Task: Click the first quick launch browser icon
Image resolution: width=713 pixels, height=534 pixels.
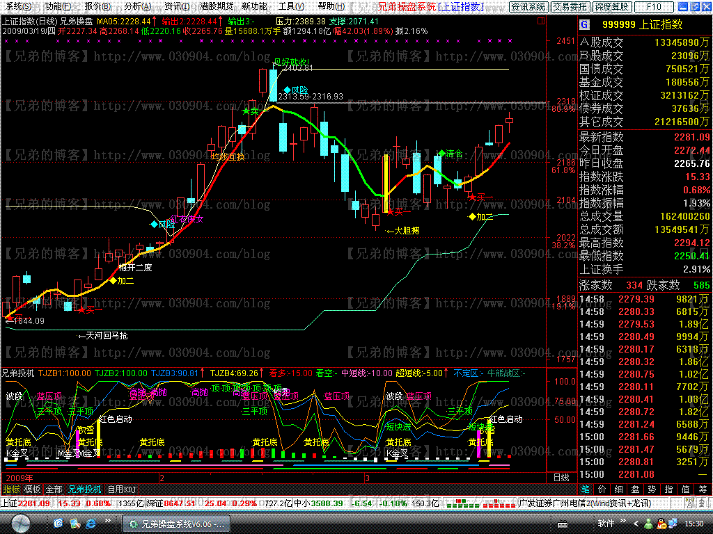Action: (x=58, y=524)
